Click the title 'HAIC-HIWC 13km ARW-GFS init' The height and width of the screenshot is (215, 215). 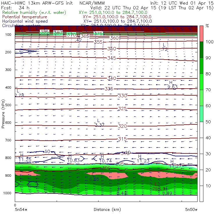point(37,3)
